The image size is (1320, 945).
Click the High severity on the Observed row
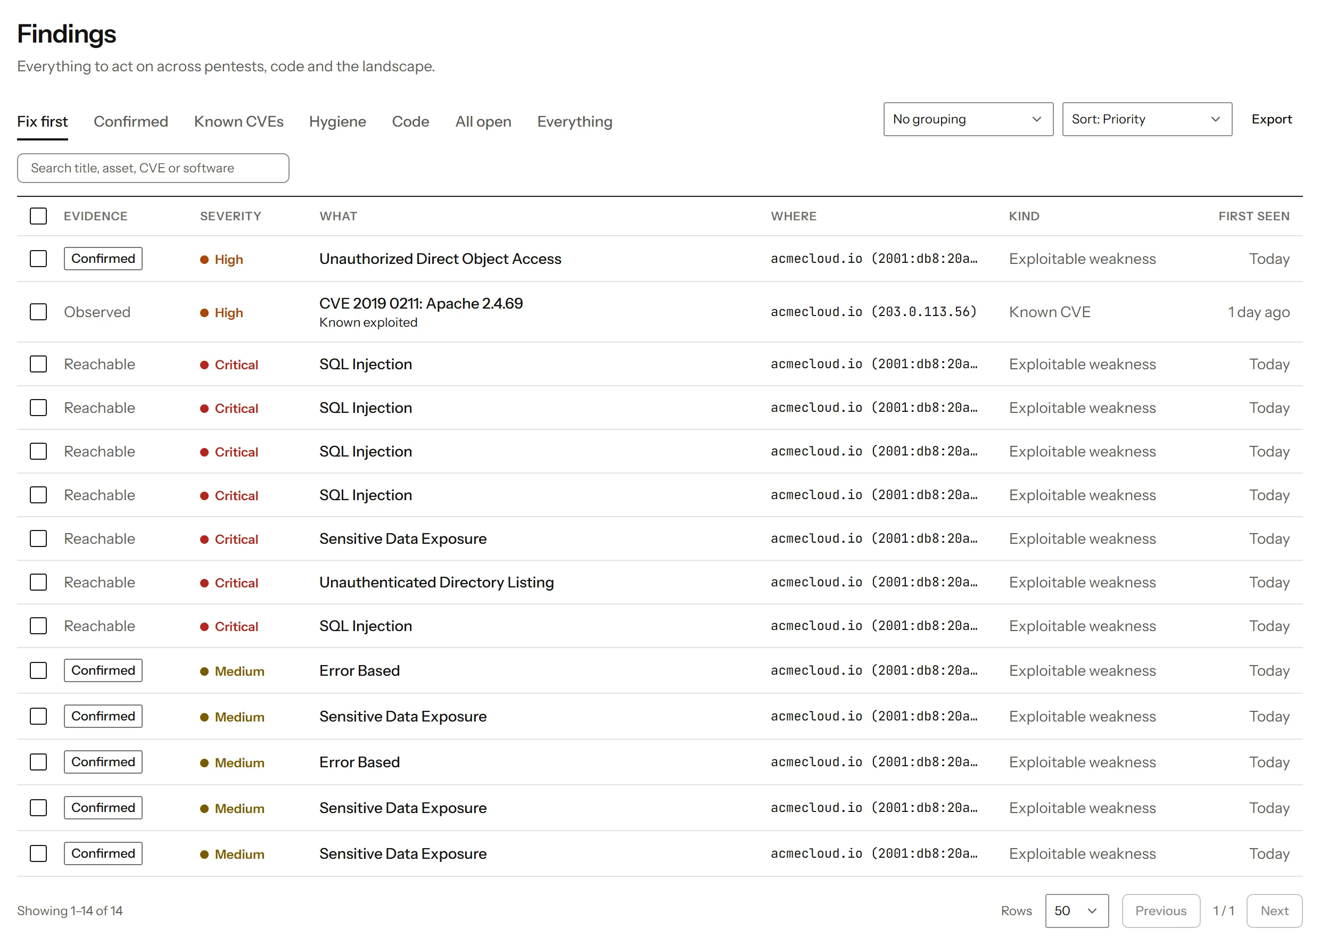click(221, 312)
